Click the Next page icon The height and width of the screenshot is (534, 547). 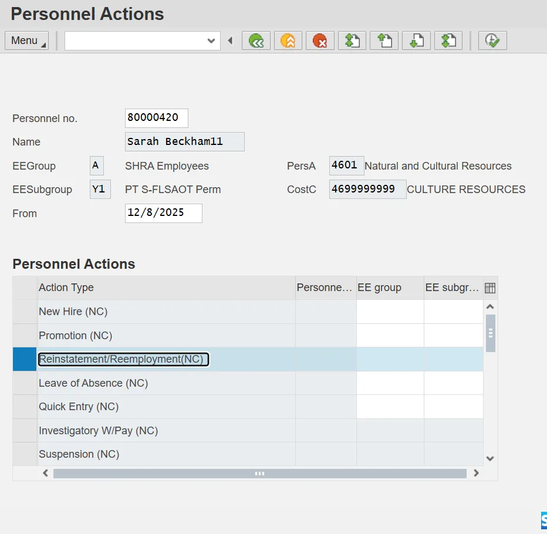(x=416, y=40)
